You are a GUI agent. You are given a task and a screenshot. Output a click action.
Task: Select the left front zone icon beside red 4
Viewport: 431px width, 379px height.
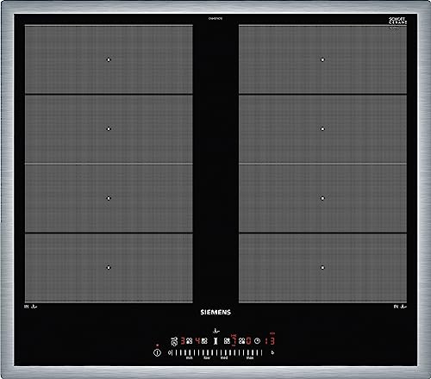tap(204, 341)
